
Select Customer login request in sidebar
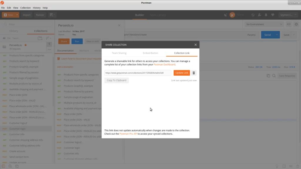[x=26, y=129]
